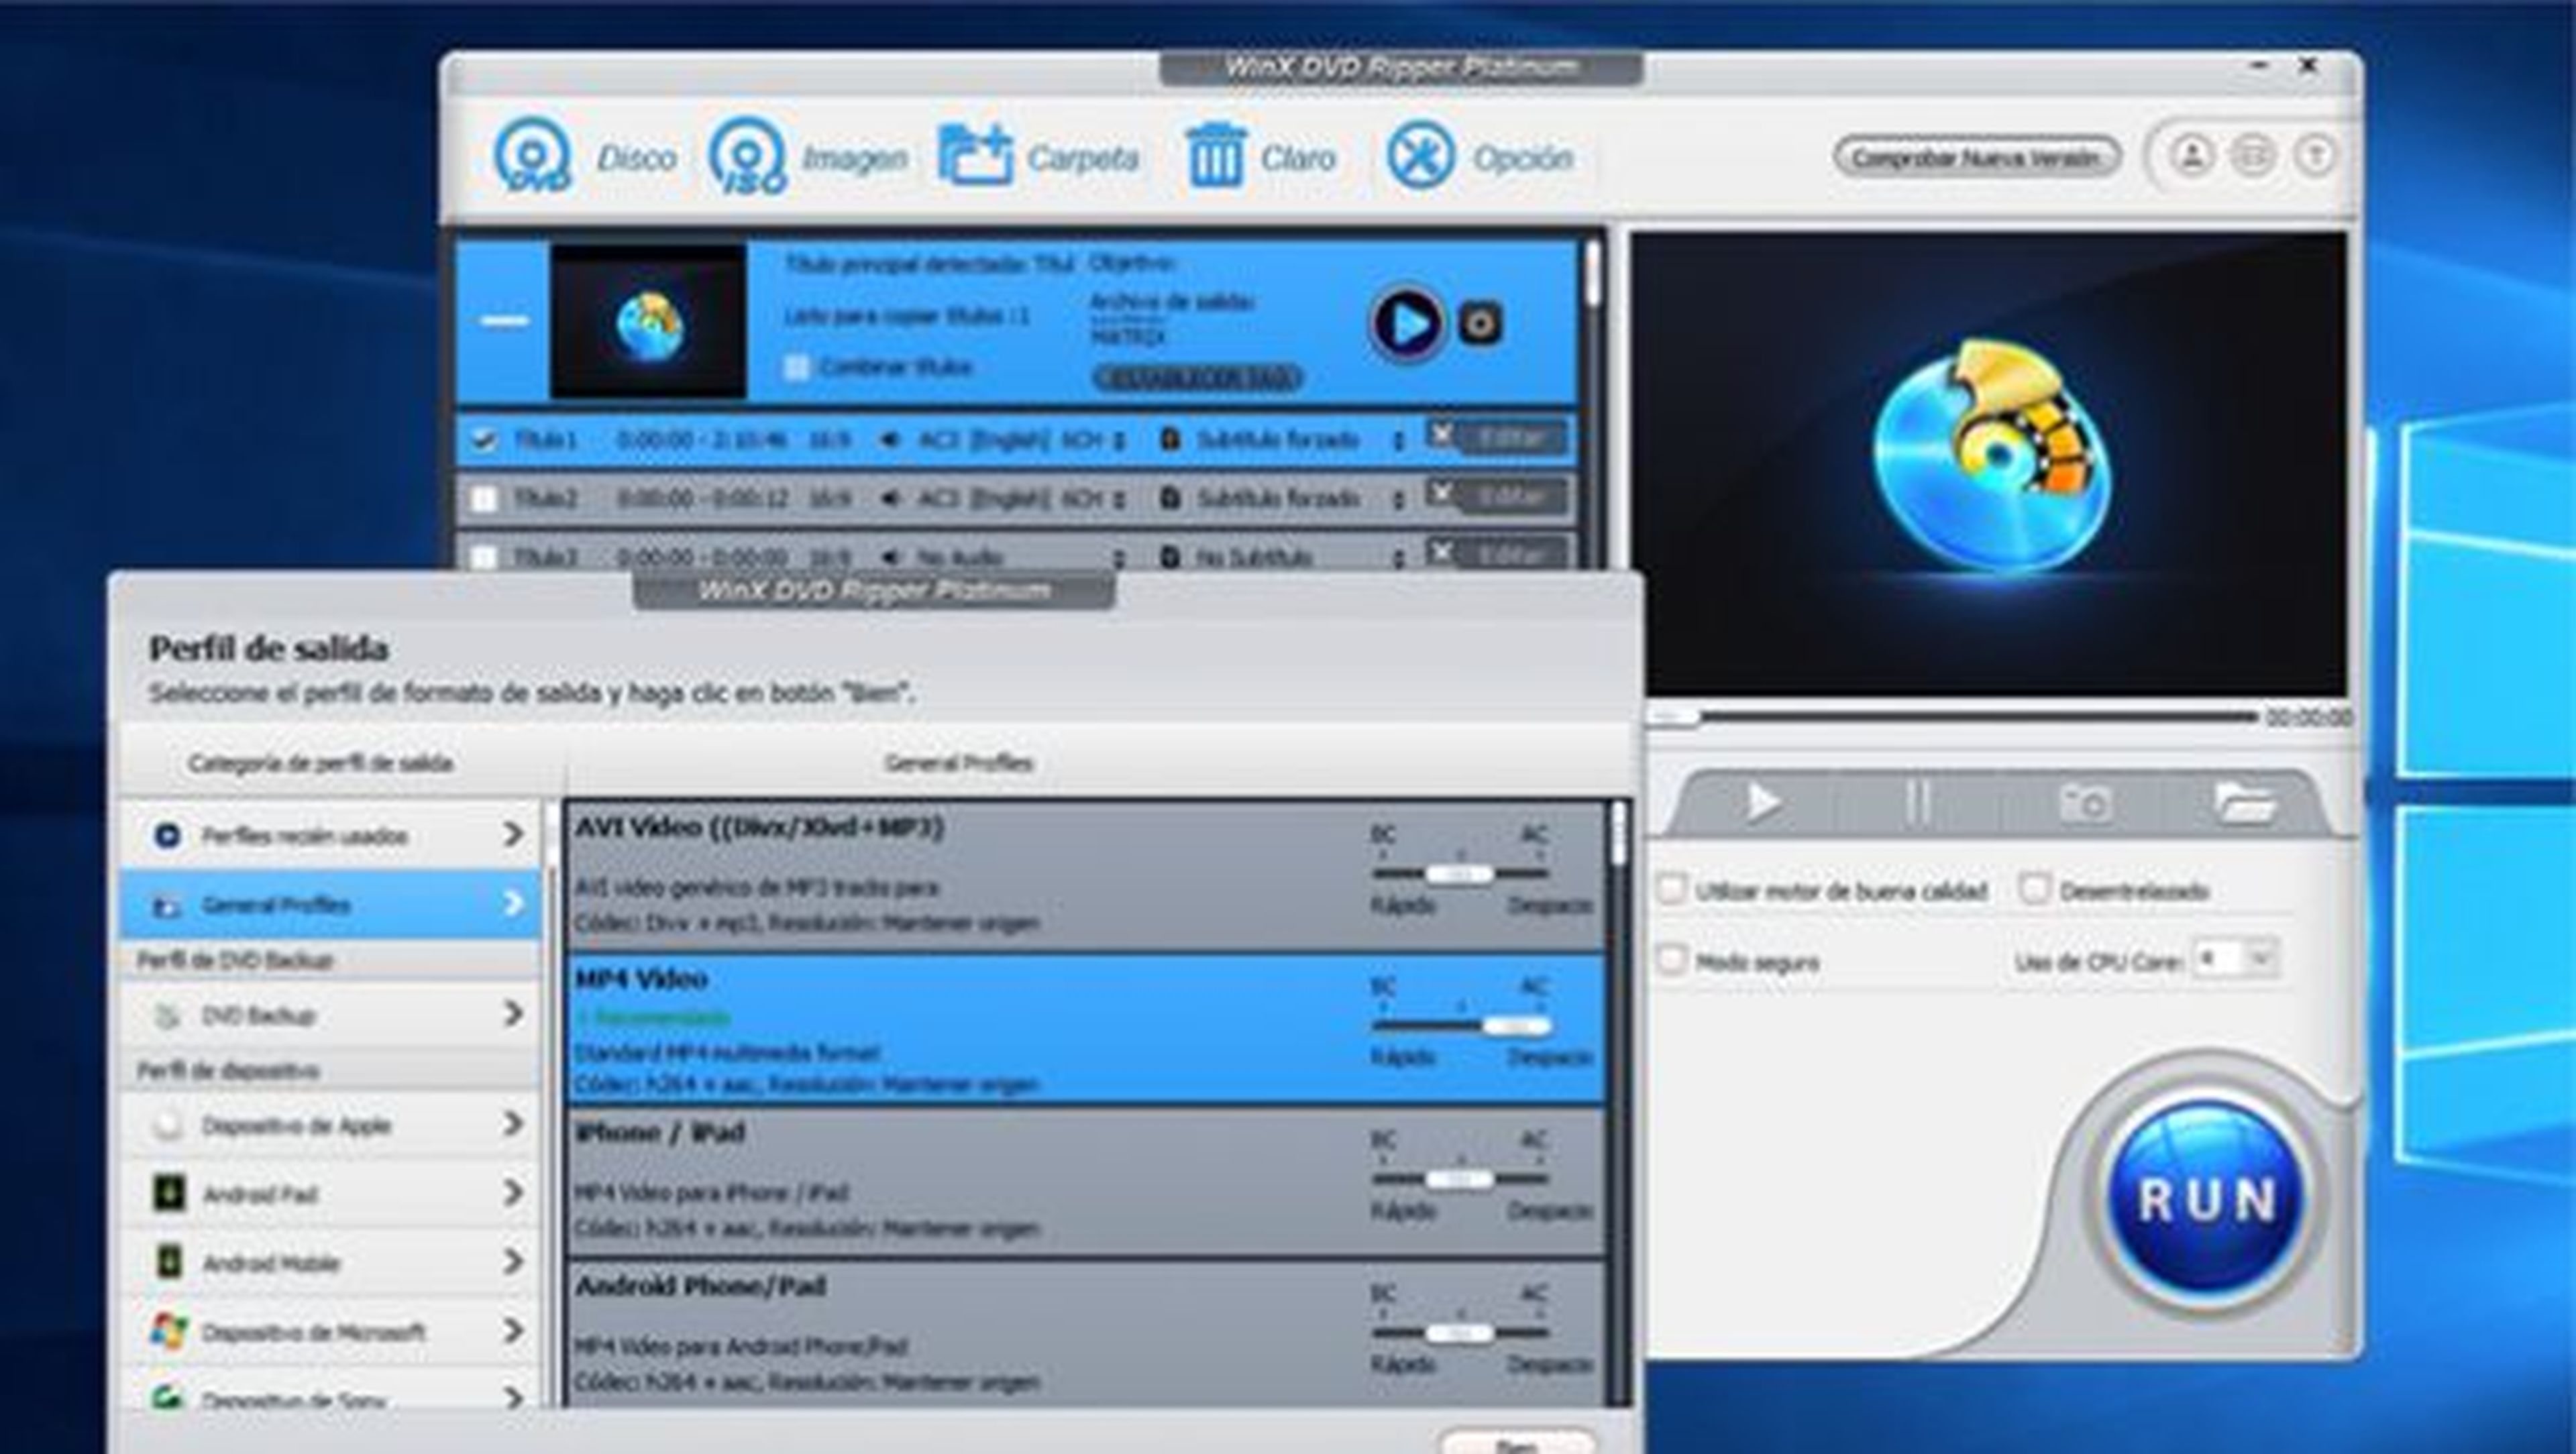Expand Perfiles recién usados chevron
2576x1454 pixels.
coord(513,834)
